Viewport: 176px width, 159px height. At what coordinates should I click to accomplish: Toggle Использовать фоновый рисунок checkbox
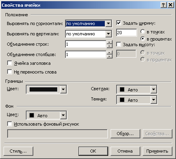click(x=10, y=124)
